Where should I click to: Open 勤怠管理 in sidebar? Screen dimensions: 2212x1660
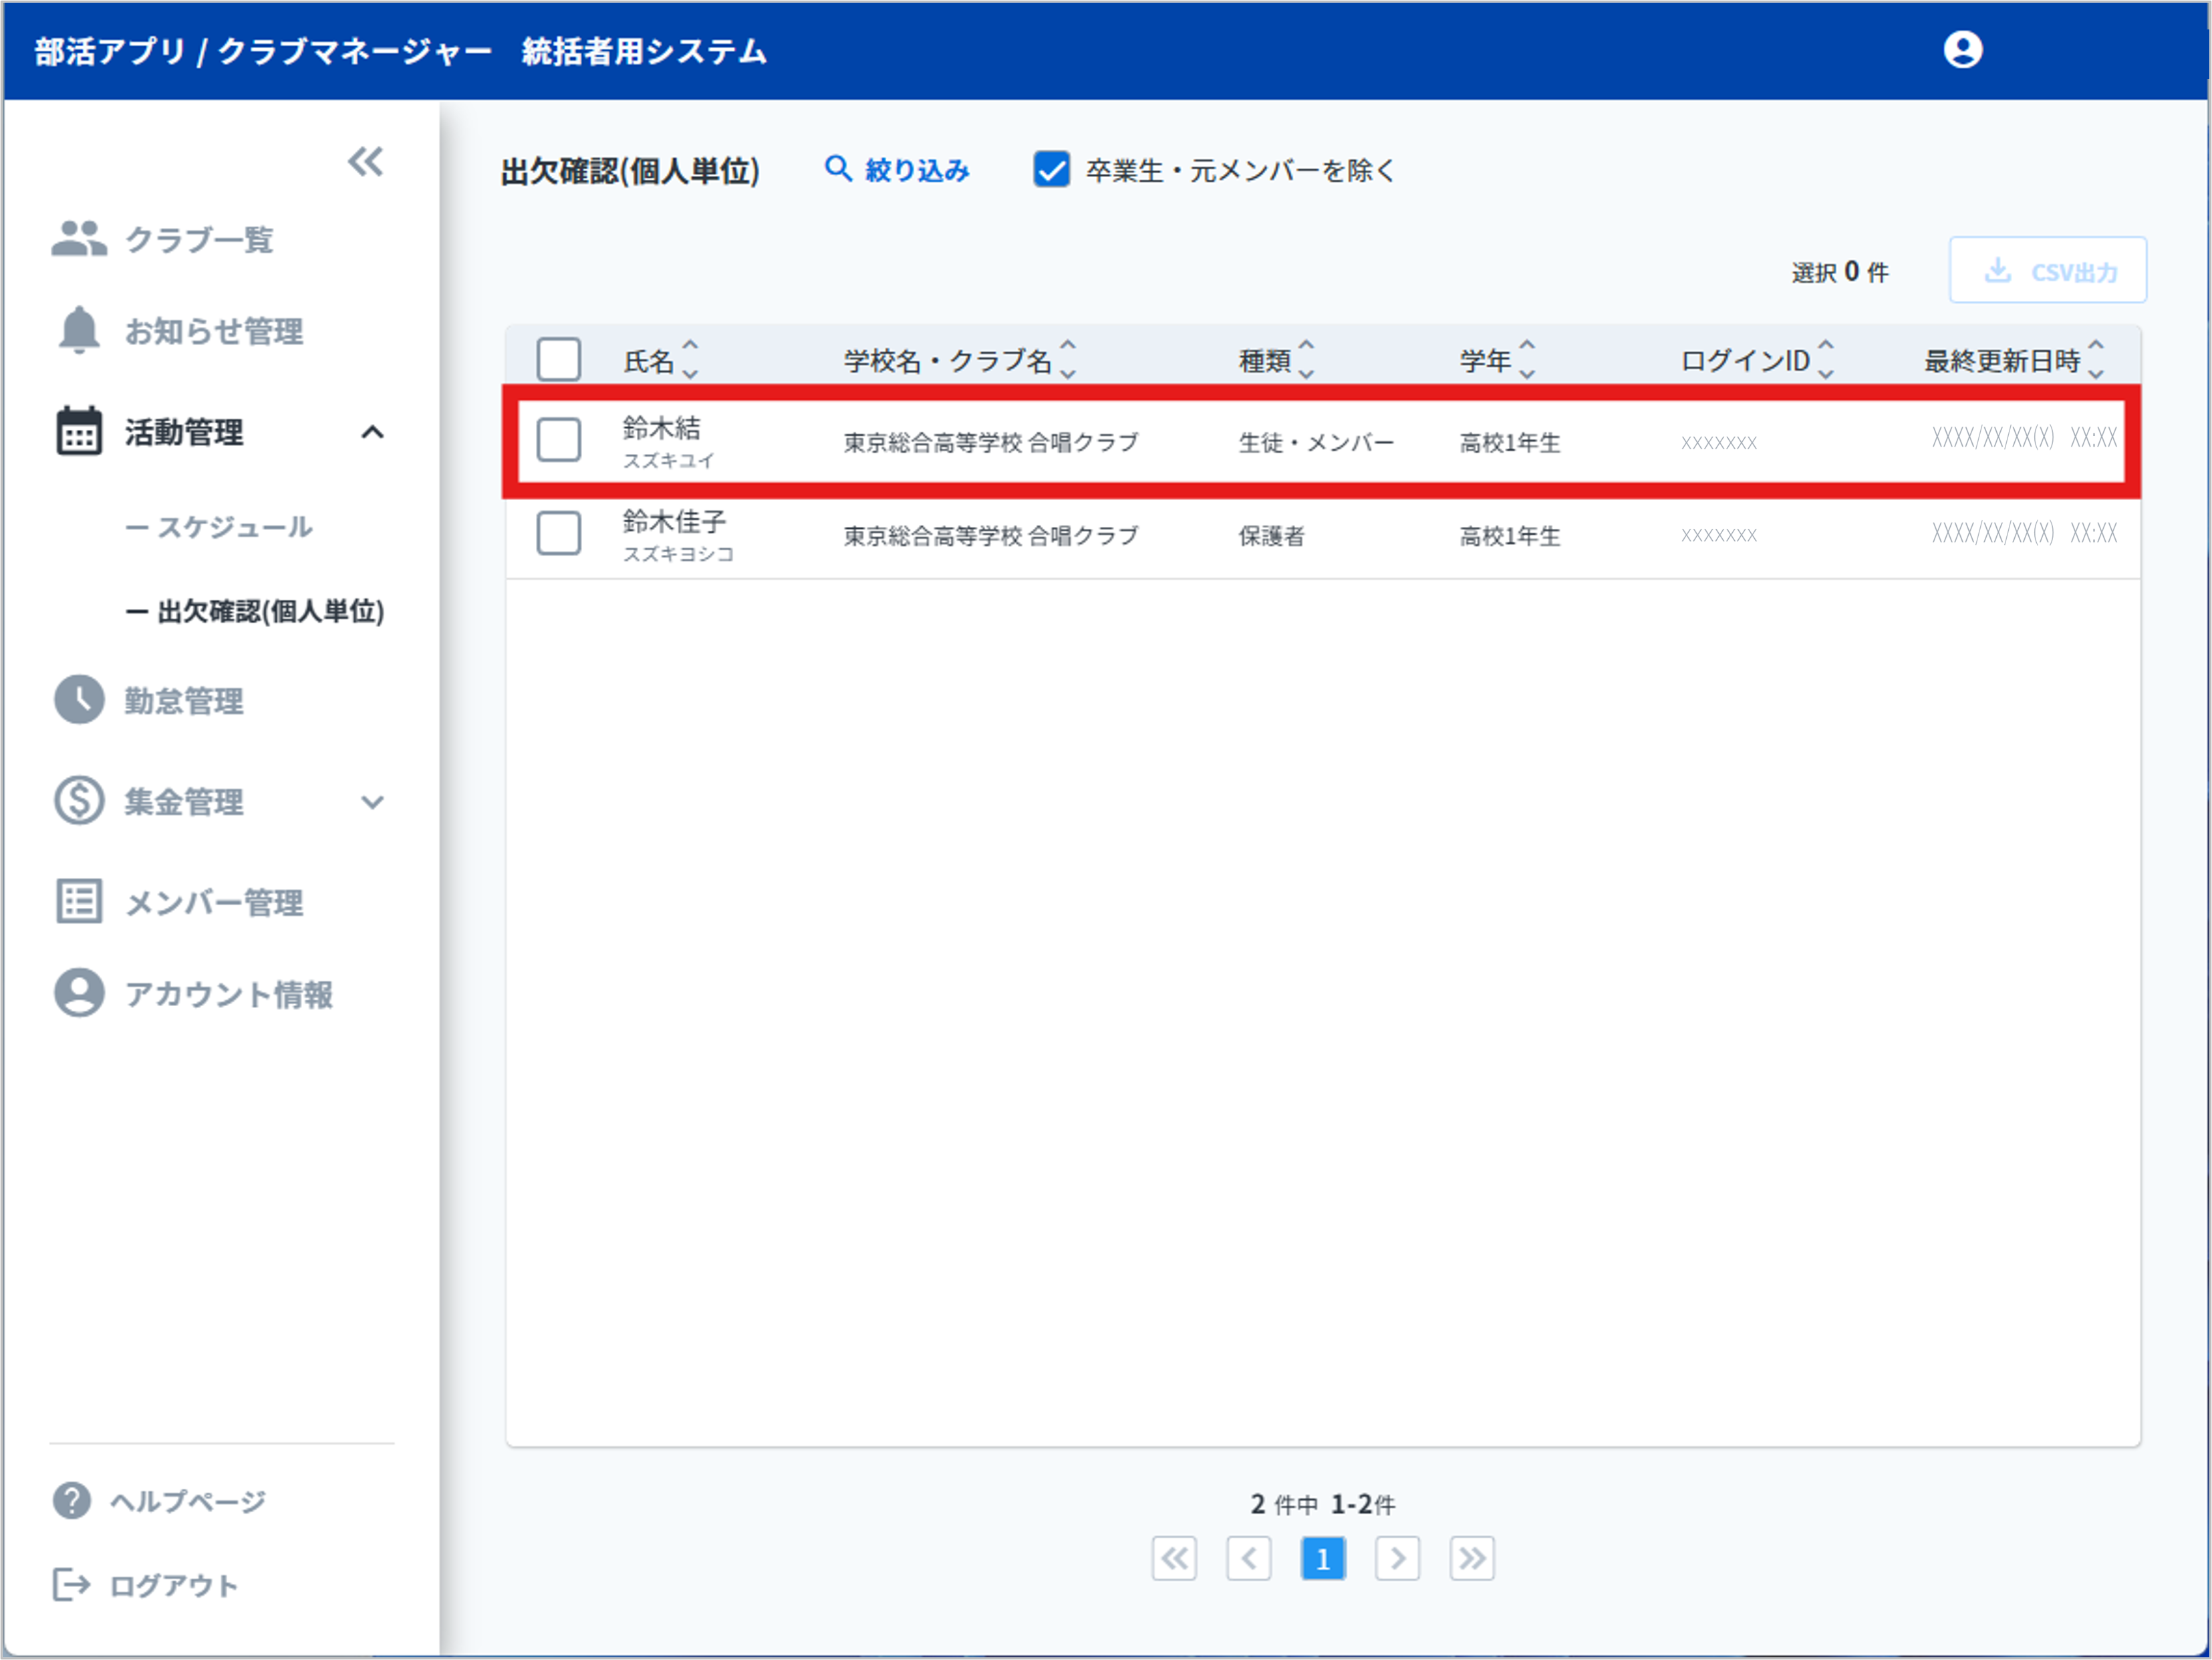183,701
